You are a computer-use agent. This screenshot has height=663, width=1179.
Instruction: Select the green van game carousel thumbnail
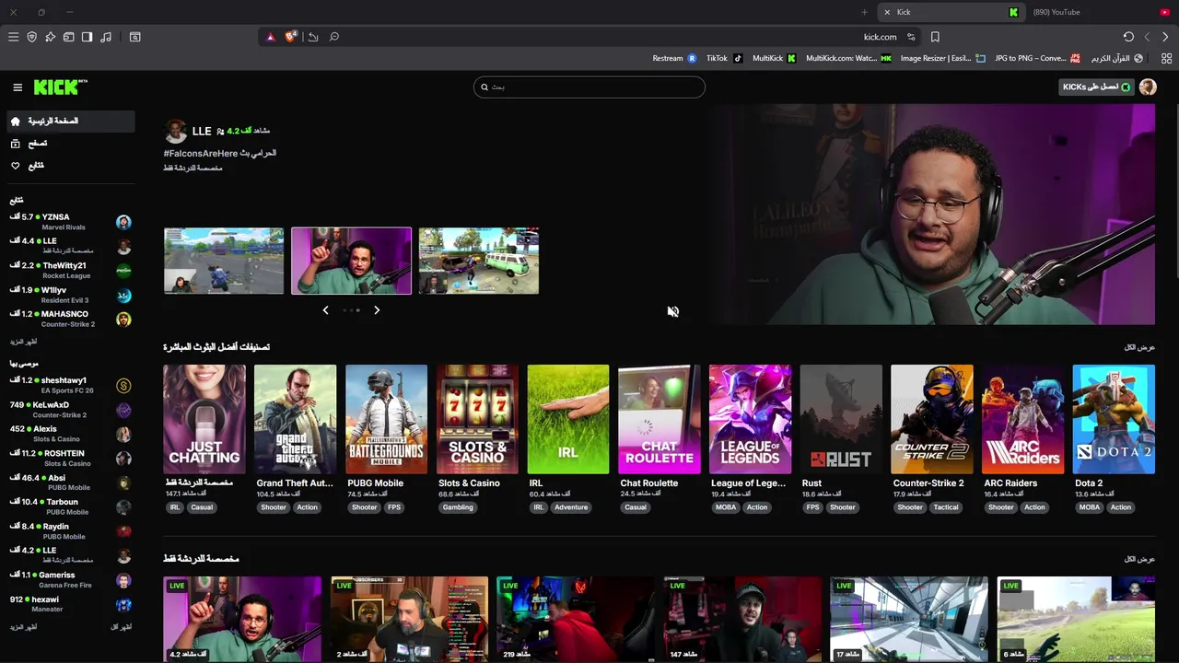tap(479, 261)
